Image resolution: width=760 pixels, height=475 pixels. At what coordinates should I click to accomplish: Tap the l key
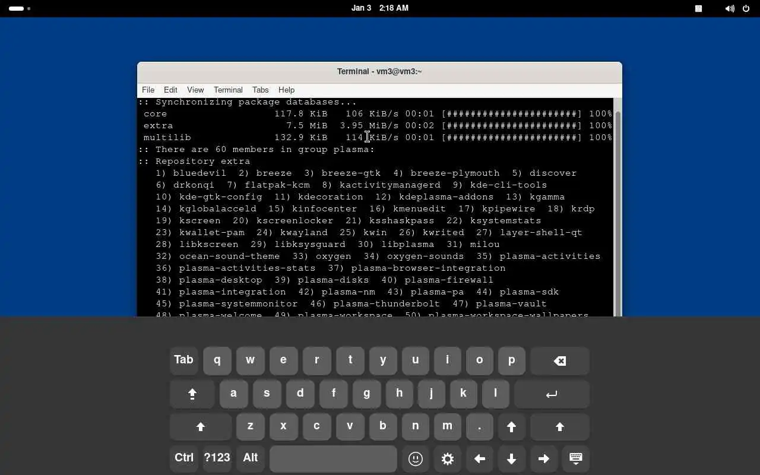[x=496, y=394]
